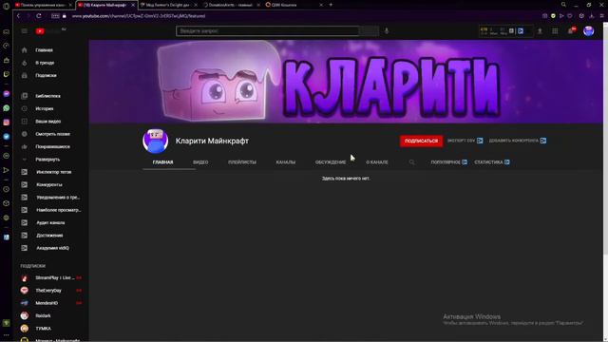Click the search magnifier button beside the query field
608x342 pixels.
369,31
